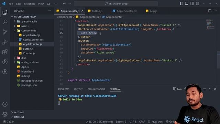Open the Edit menu

click(18, 4)
